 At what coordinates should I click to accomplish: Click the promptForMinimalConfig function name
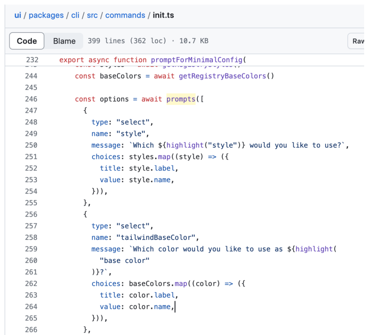(x=197, y=60)
